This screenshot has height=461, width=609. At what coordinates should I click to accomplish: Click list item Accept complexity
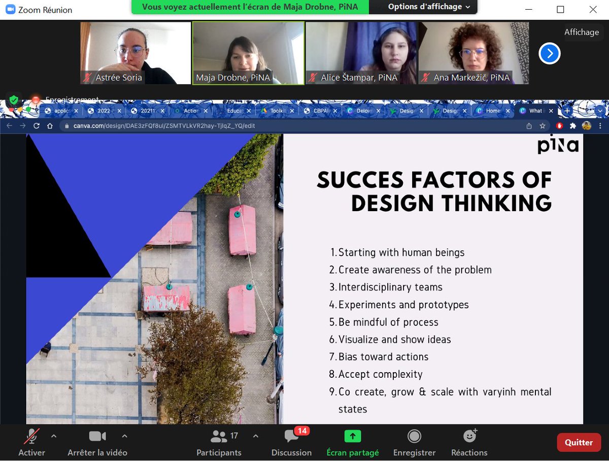(380, 374)
